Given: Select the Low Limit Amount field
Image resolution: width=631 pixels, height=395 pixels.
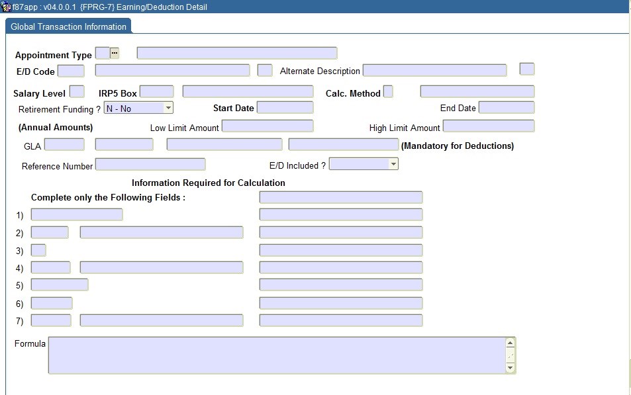Looking at the screenshot, I should pyautogui.click(x=267, y=126).
